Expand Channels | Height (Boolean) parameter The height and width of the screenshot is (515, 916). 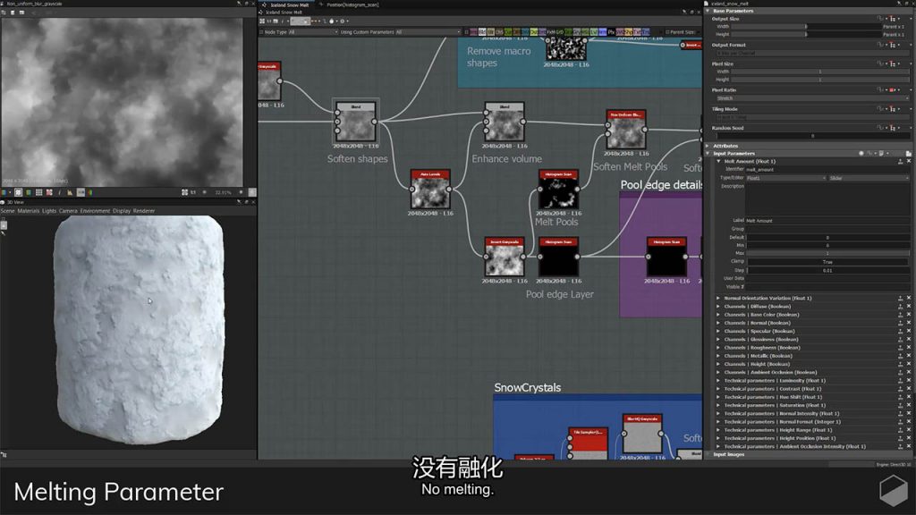[718, 364]
